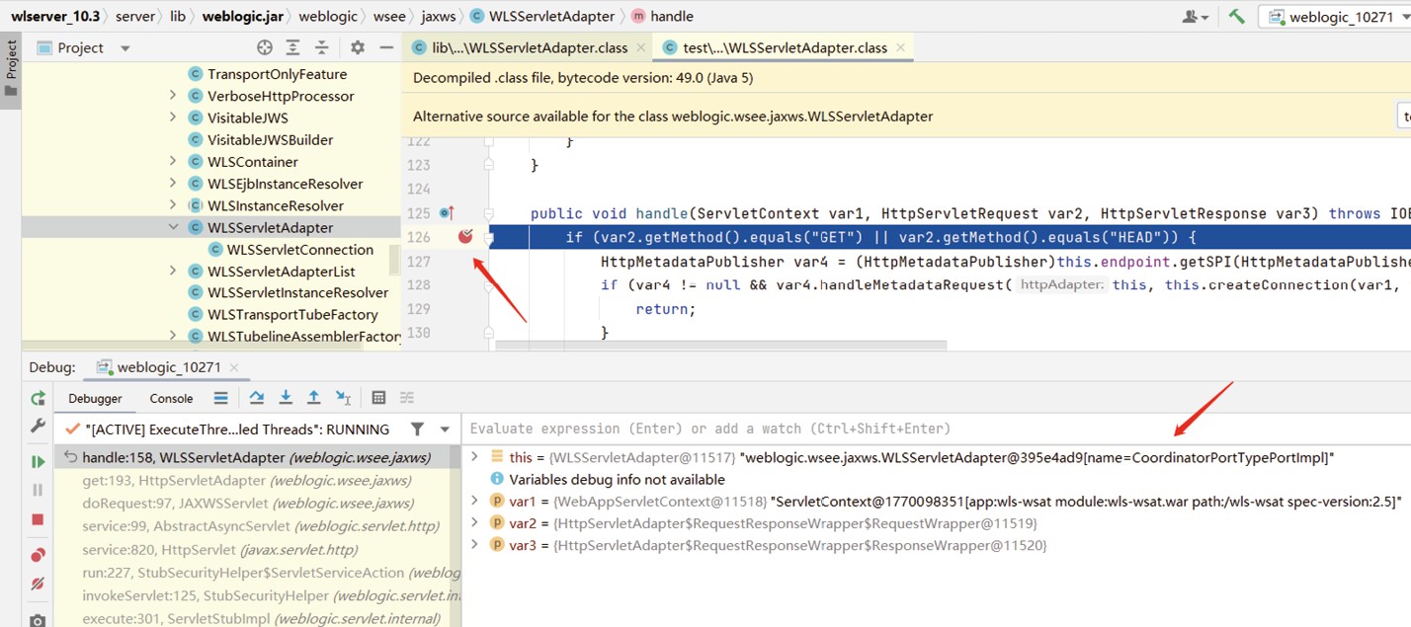Open the threads dropdown arrow
The height and width of the screenshot is (627, 1411).
445,430
